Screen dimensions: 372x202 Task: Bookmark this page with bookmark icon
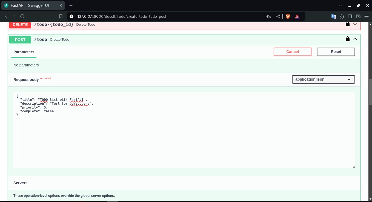[x=61, y=16]
